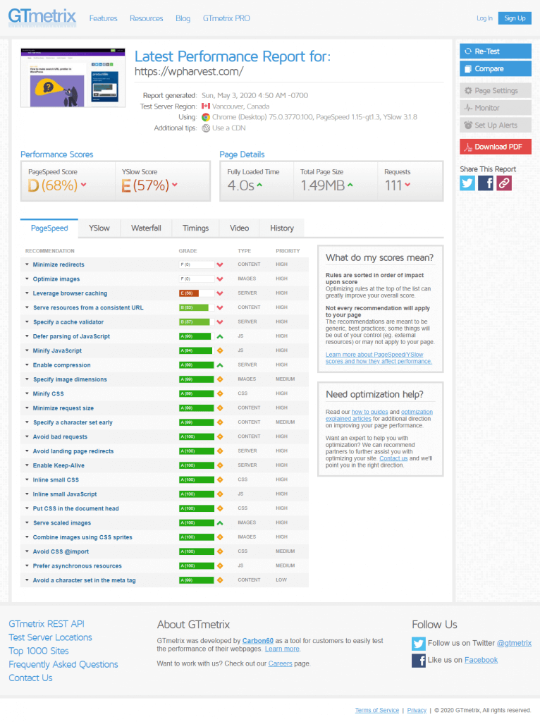This screenshot has height=722, width=540.
Task: Click orange diamond icon for Minify JavaScript
Action: click(220, 351)
